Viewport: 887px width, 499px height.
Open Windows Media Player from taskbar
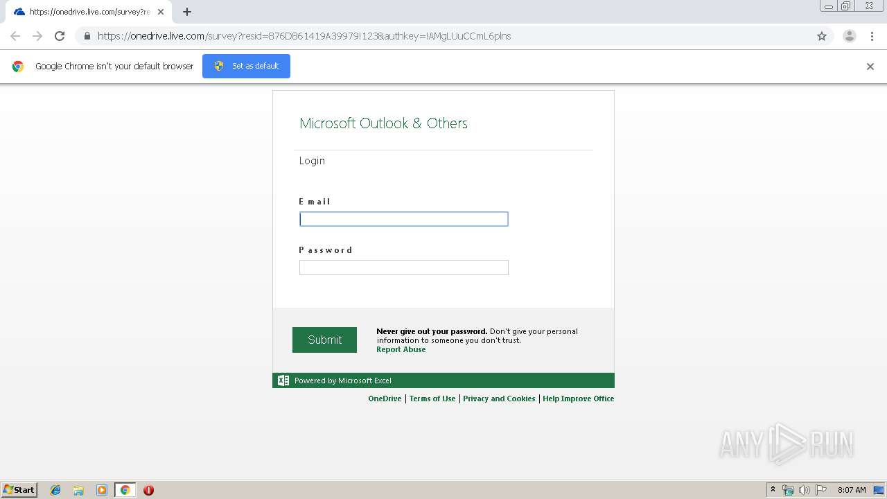102,490
